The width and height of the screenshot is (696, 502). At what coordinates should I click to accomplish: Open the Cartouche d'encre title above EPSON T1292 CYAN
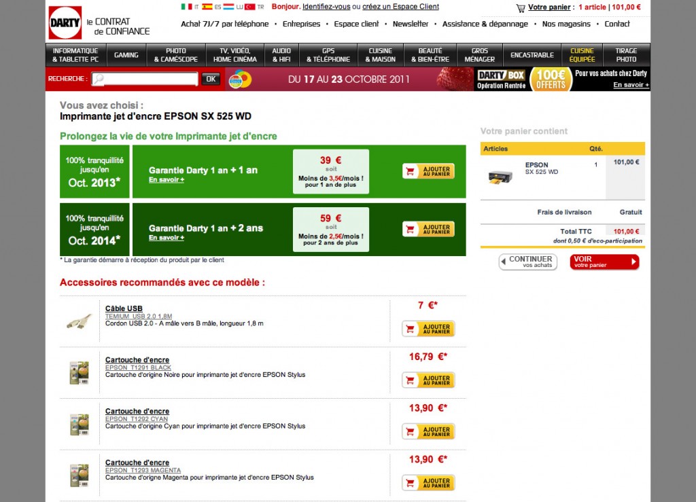[x=137, y=412]
